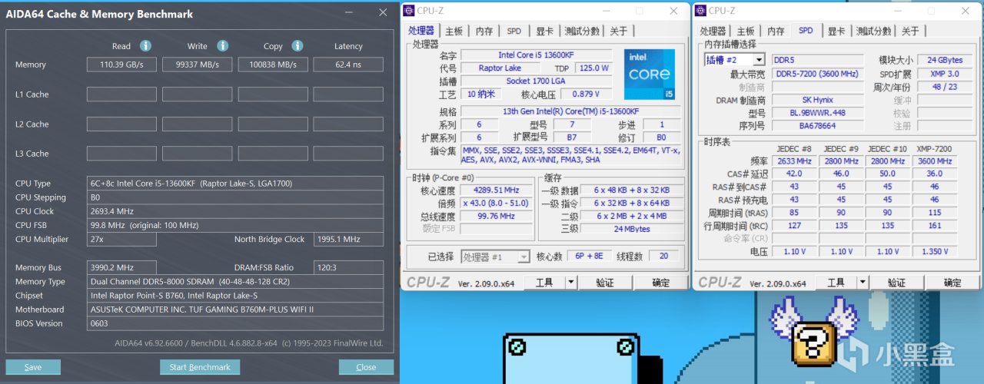Click 验证 button in right CPU-Z window
The width and height of the screenshot is (984, 384).
897,283
